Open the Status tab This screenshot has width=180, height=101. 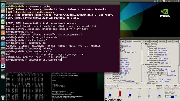[x=170, y=41]
